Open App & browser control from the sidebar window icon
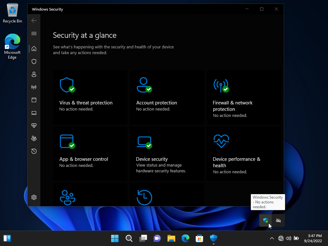This screenshot has width=328, height=246. [x=34, y=100]
